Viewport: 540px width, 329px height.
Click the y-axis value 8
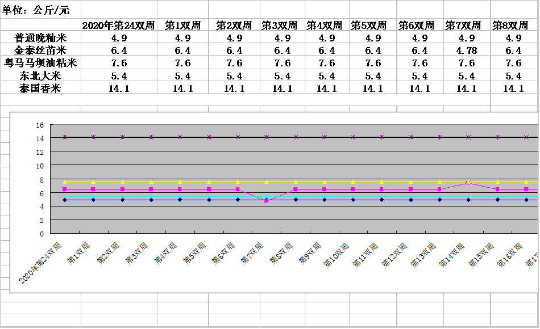coord(41,180)
